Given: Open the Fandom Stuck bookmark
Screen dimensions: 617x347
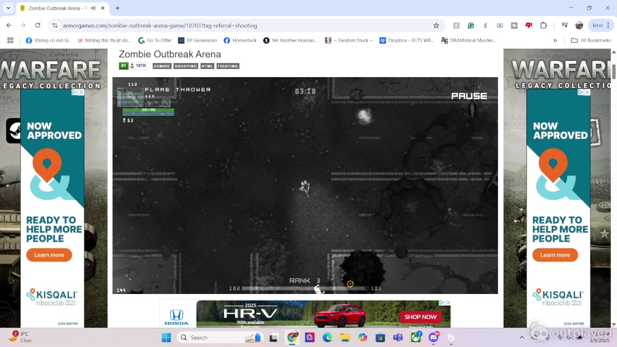Looking at the screenshot, I should coord(349,40).
